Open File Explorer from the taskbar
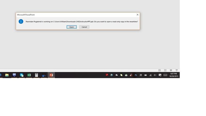The height and width of the screenshot is (116, 206). click(x=7, y=75)
